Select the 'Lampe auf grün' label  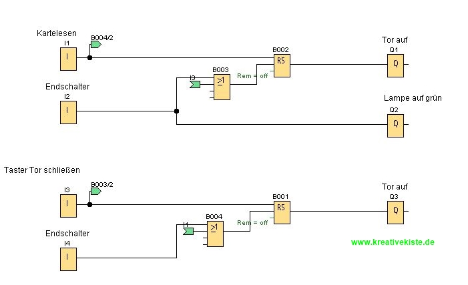tap(412, 98)
